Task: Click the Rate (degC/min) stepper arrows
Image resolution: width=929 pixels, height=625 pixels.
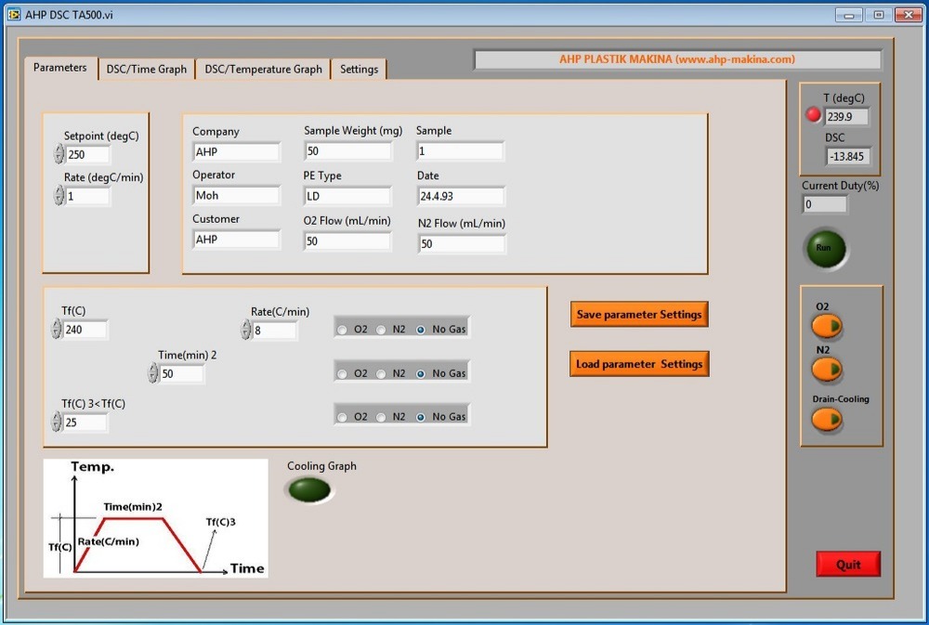Action: 59,196
